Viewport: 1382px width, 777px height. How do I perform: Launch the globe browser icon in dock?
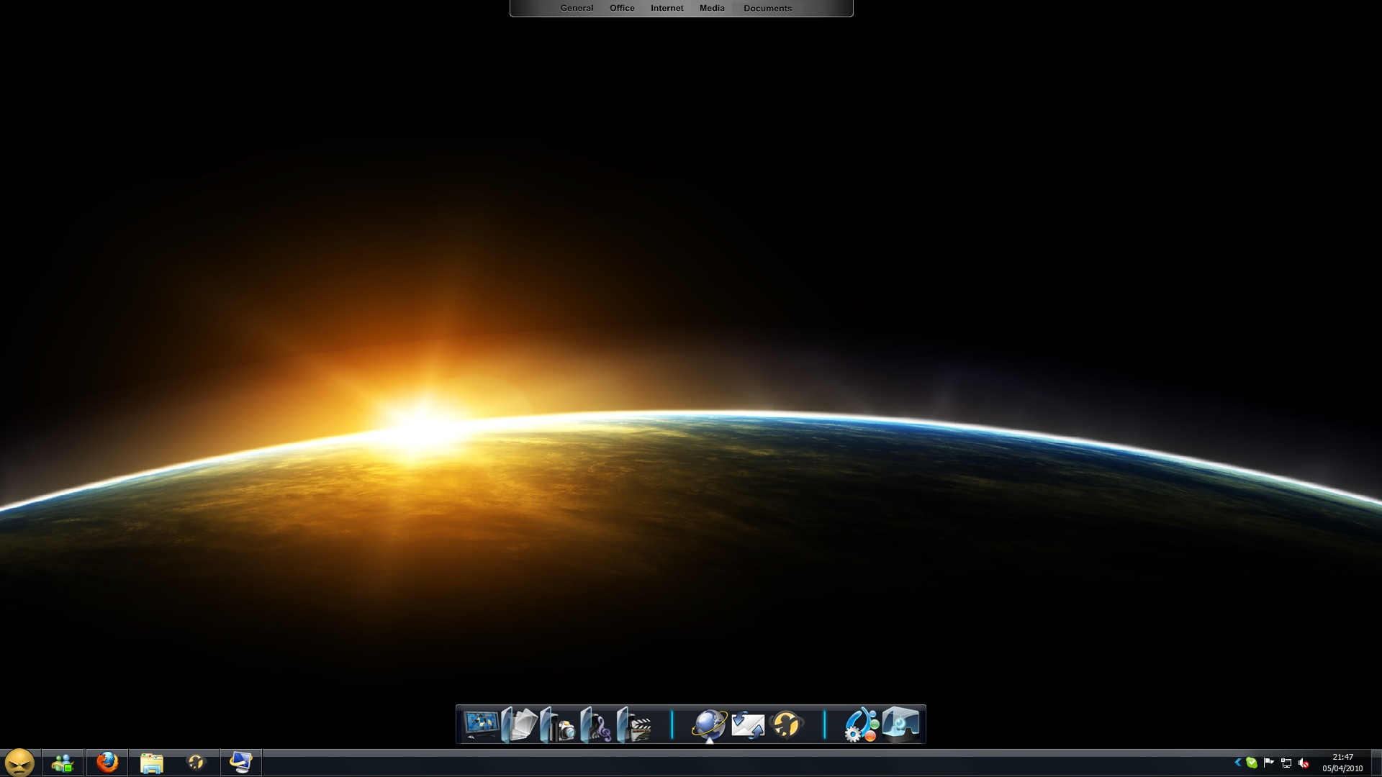pos(709,724)
